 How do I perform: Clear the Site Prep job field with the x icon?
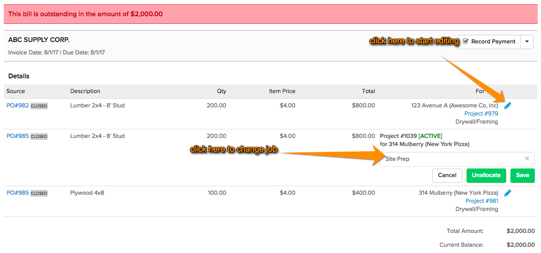(527, 159)
